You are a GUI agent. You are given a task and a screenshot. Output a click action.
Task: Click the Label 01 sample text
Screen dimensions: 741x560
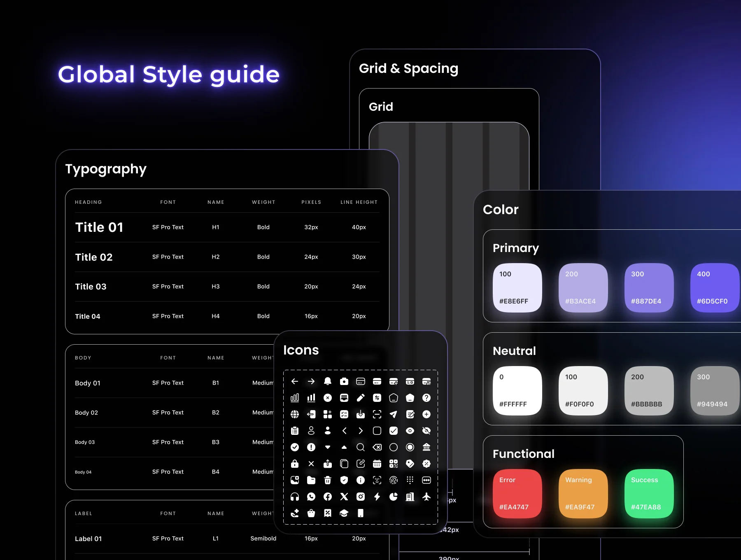click(89, 539)
